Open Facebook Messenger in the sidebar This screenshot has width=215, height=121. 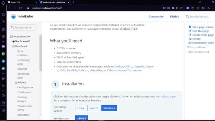(x=3, y=46)
